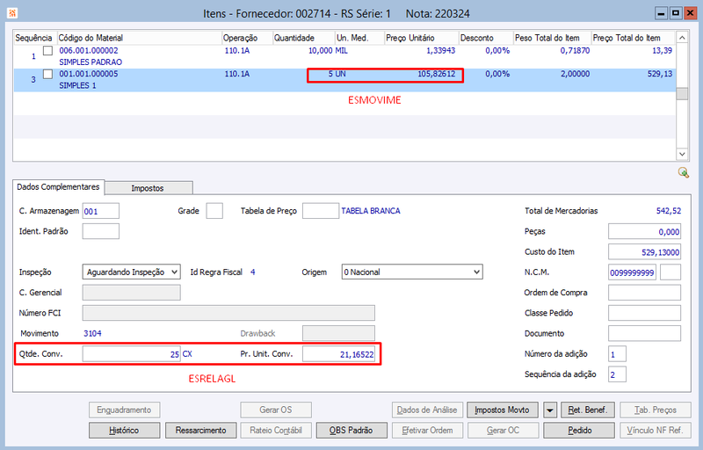Click the C. Gerencial field
This screenshot has height=450, width=703.
point(131,293)
